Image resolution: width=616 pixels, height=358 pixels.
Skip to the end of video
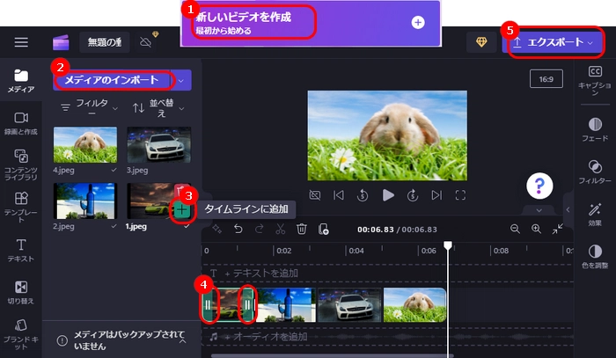tap(436, 195)
